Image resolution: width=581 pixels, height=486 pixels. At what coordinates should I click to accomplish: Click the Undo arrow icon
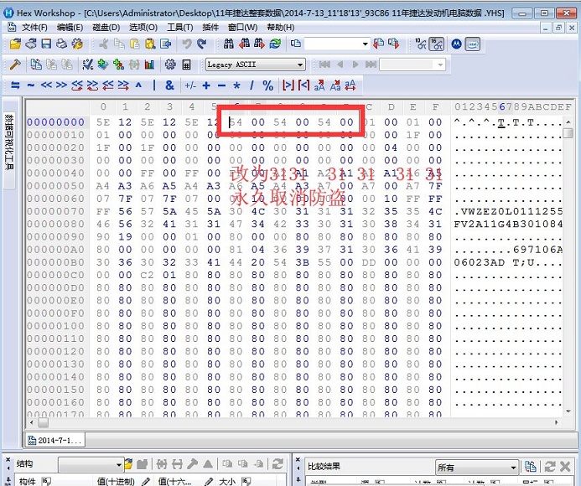click(187, 44)
